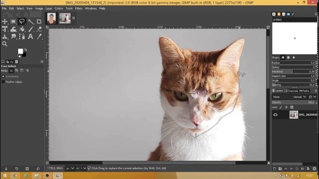
Task: Select the Move tool
Action: (4, 21)
